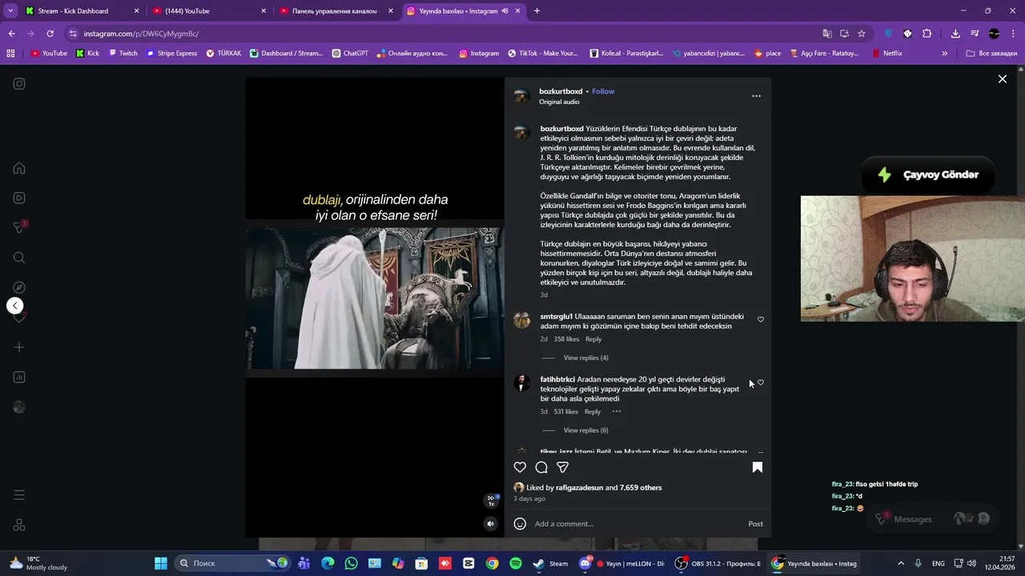
Task: Open the weather widget showing 18°C
Action: [38, 563]
